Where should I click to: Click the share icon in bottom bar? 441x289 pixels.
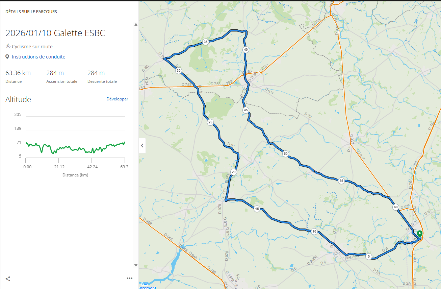[x=8, y=279]
